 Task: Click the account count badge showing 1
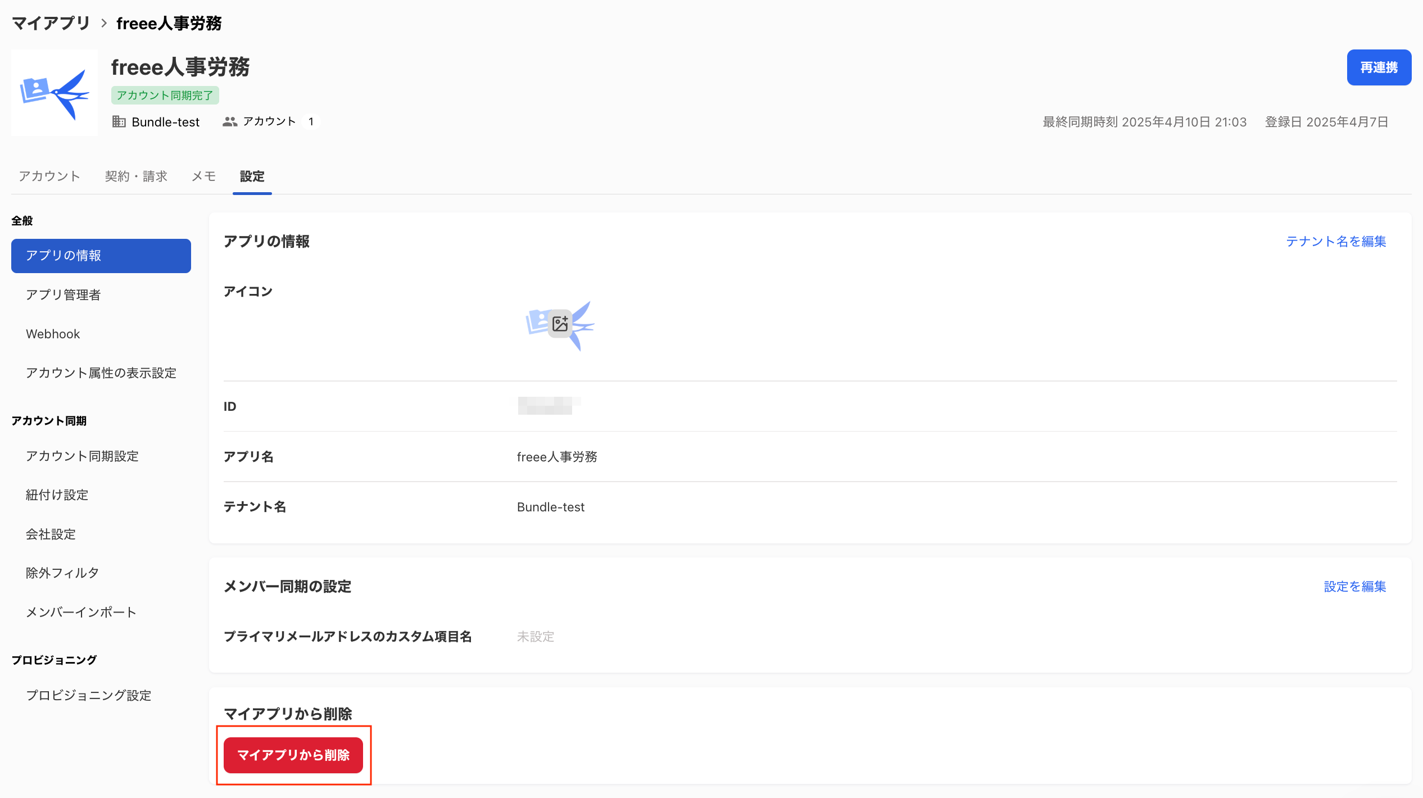click(311, 121)
